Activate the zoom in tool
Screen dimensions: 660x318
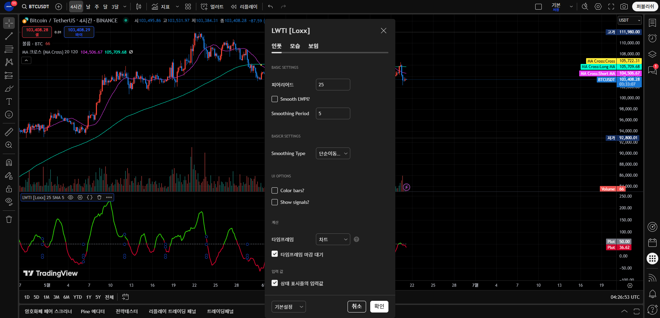9,145
